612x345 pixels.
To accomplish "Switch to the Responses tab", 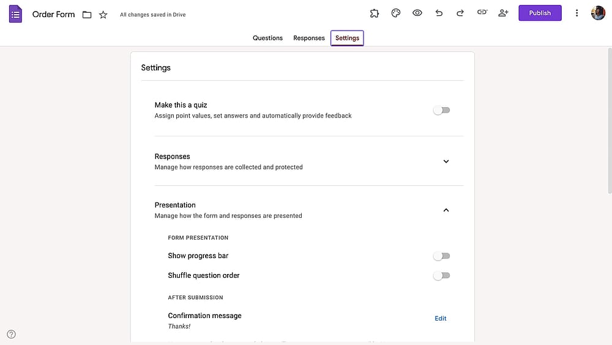I will click(308, 38).
